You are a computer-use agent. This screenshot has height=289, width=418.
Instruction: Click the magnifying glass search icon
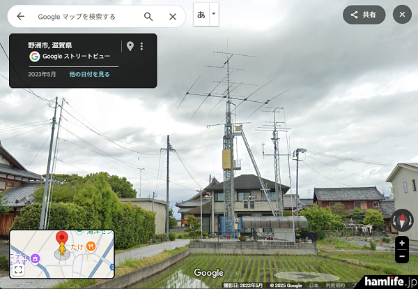pos(148,16)
